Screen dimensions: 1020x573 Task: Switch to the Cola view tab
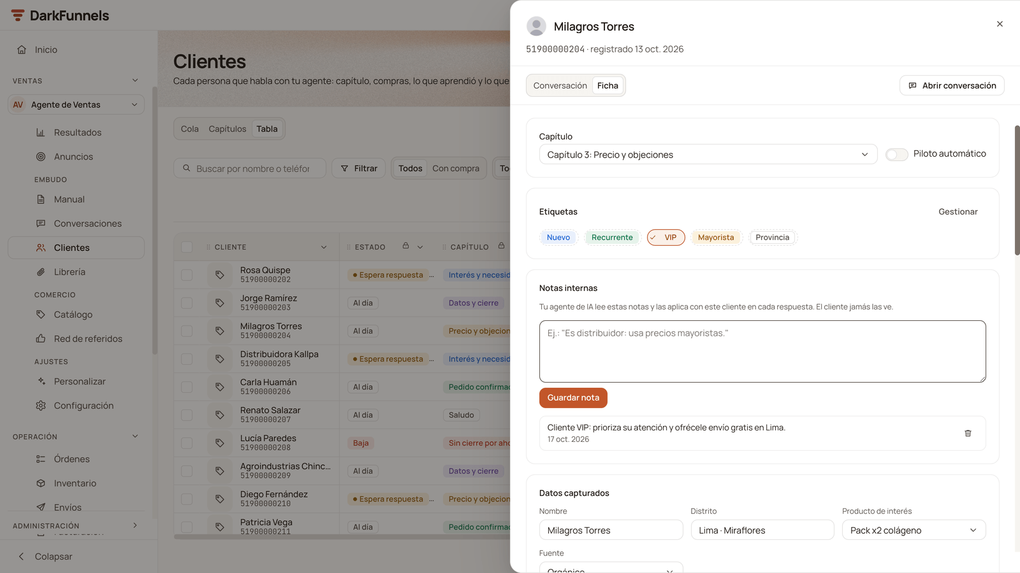click(189, 129)
